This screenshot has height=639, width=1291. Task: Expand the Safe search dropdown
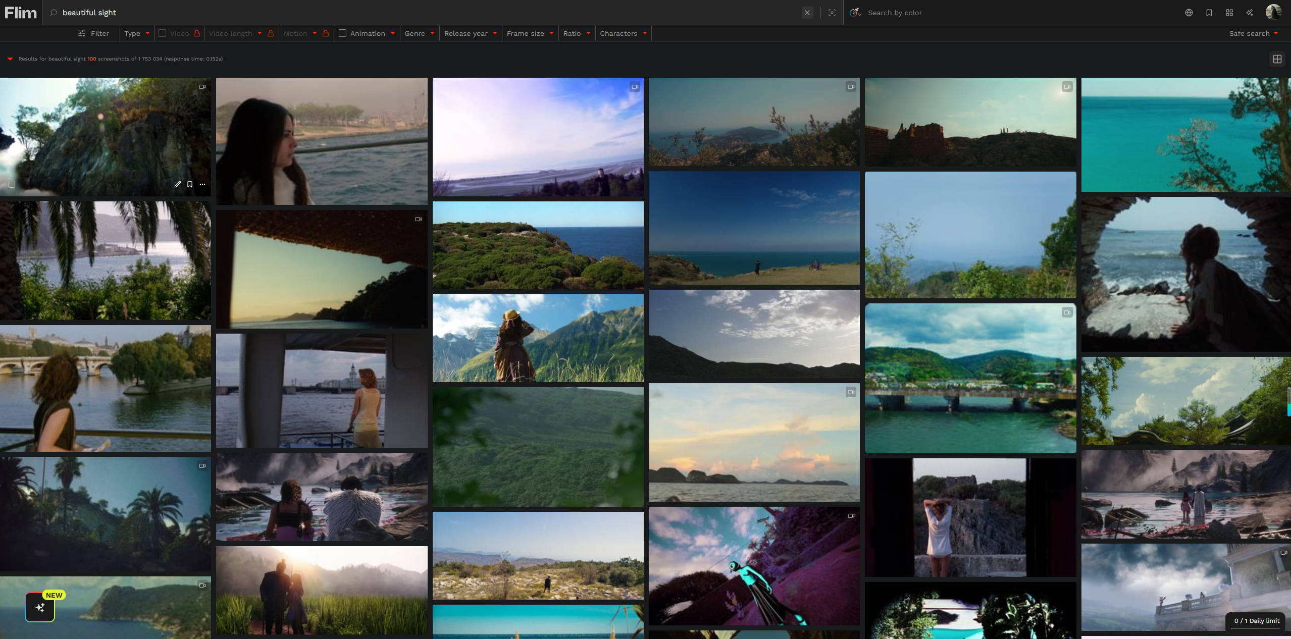point(1254,33)
